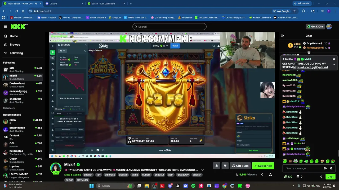
Task: Open the Kick hamburger sidebar menu
Action: pyautogui.click(x=6, y=27)
